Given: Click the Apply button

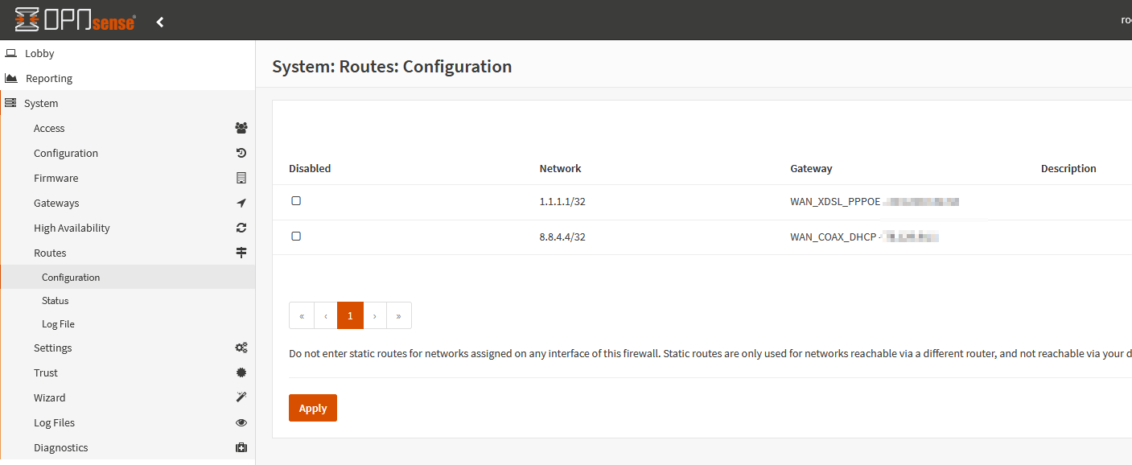Looking at the screenshot, I should [x=312, y=408].
